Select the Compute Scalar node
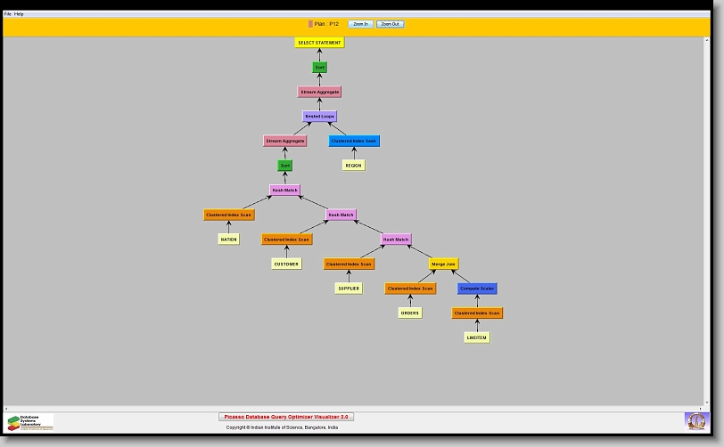 coord(477,289)
